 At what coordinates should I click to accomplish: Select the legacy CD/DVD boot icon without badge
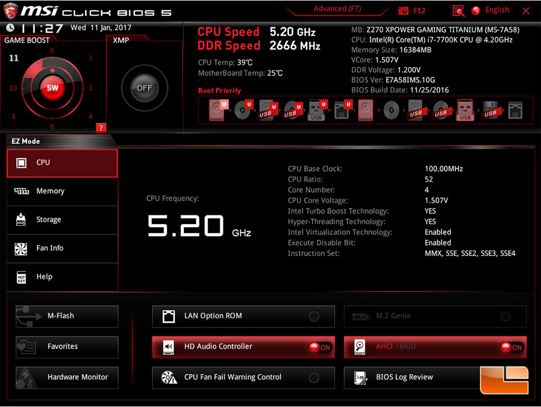[x=391, y=110]
